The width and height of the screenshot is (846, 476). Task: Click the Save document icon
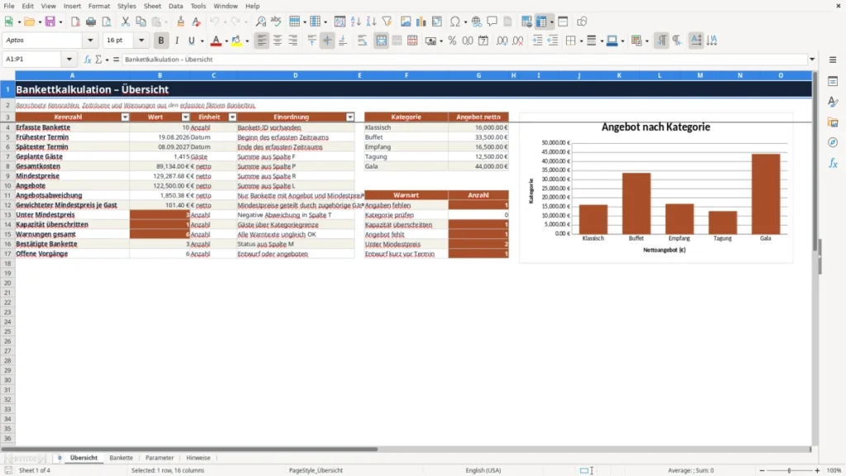coord(50,21)
